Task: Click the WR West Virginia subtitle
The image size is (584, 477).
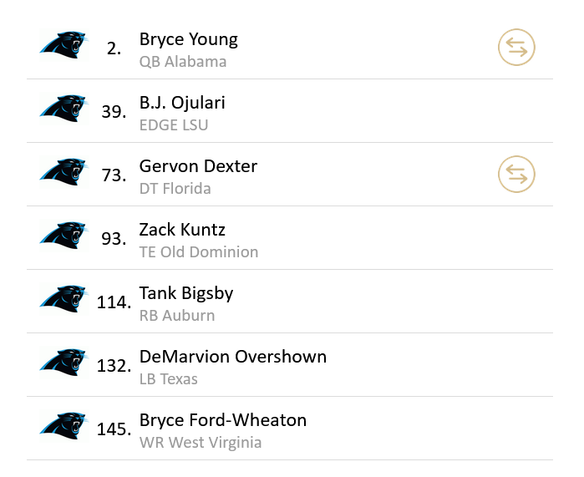Action: pyautogui.click(x=201, y=443)
